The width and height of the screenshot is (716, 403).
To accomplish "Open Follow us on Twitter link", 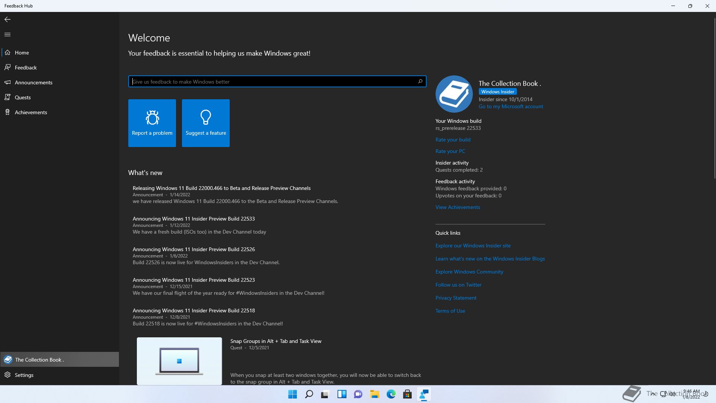I will [x=458, y=285].
